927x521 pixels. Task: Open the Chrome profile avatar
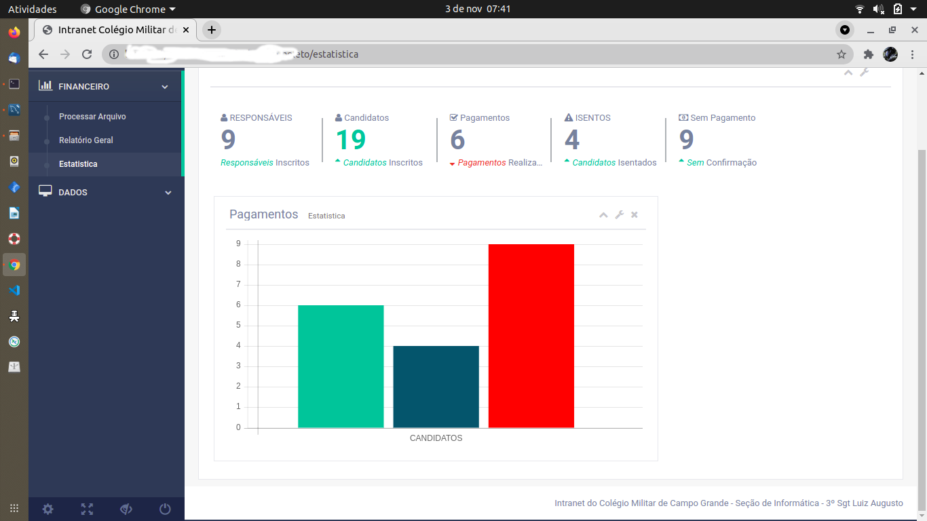(x=890, y=54)
